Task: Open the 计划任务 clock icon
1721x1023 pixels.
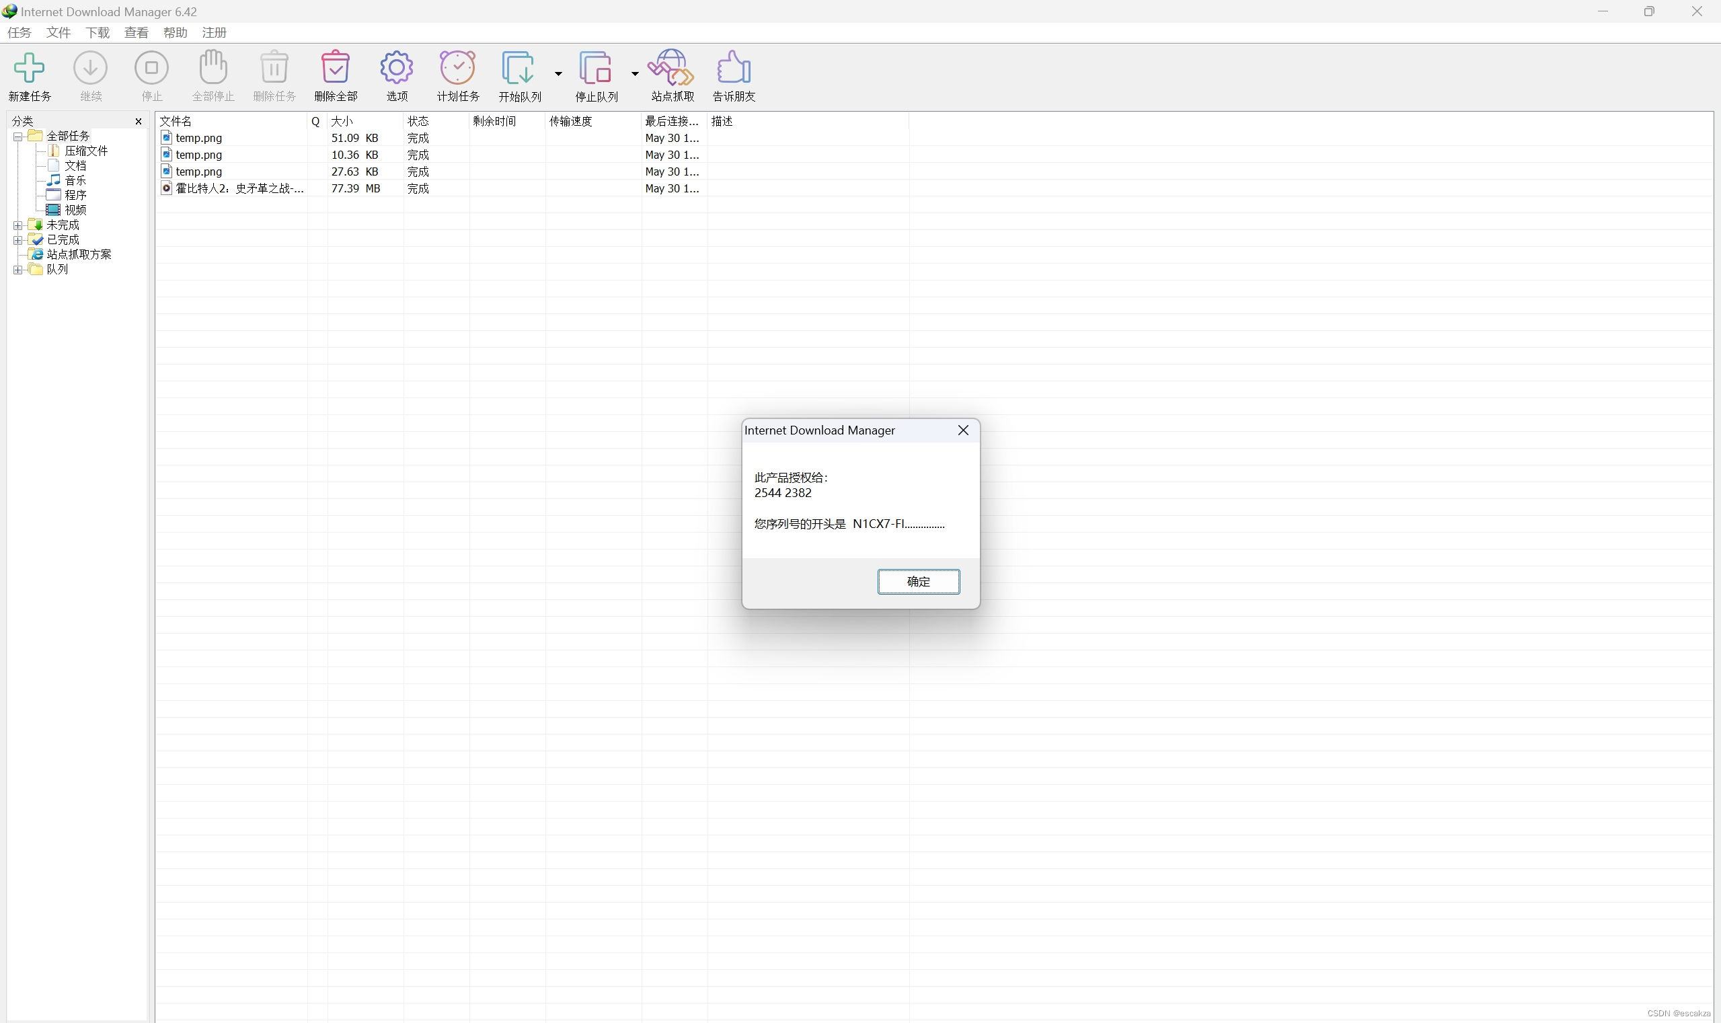Action: pos(457,67)
